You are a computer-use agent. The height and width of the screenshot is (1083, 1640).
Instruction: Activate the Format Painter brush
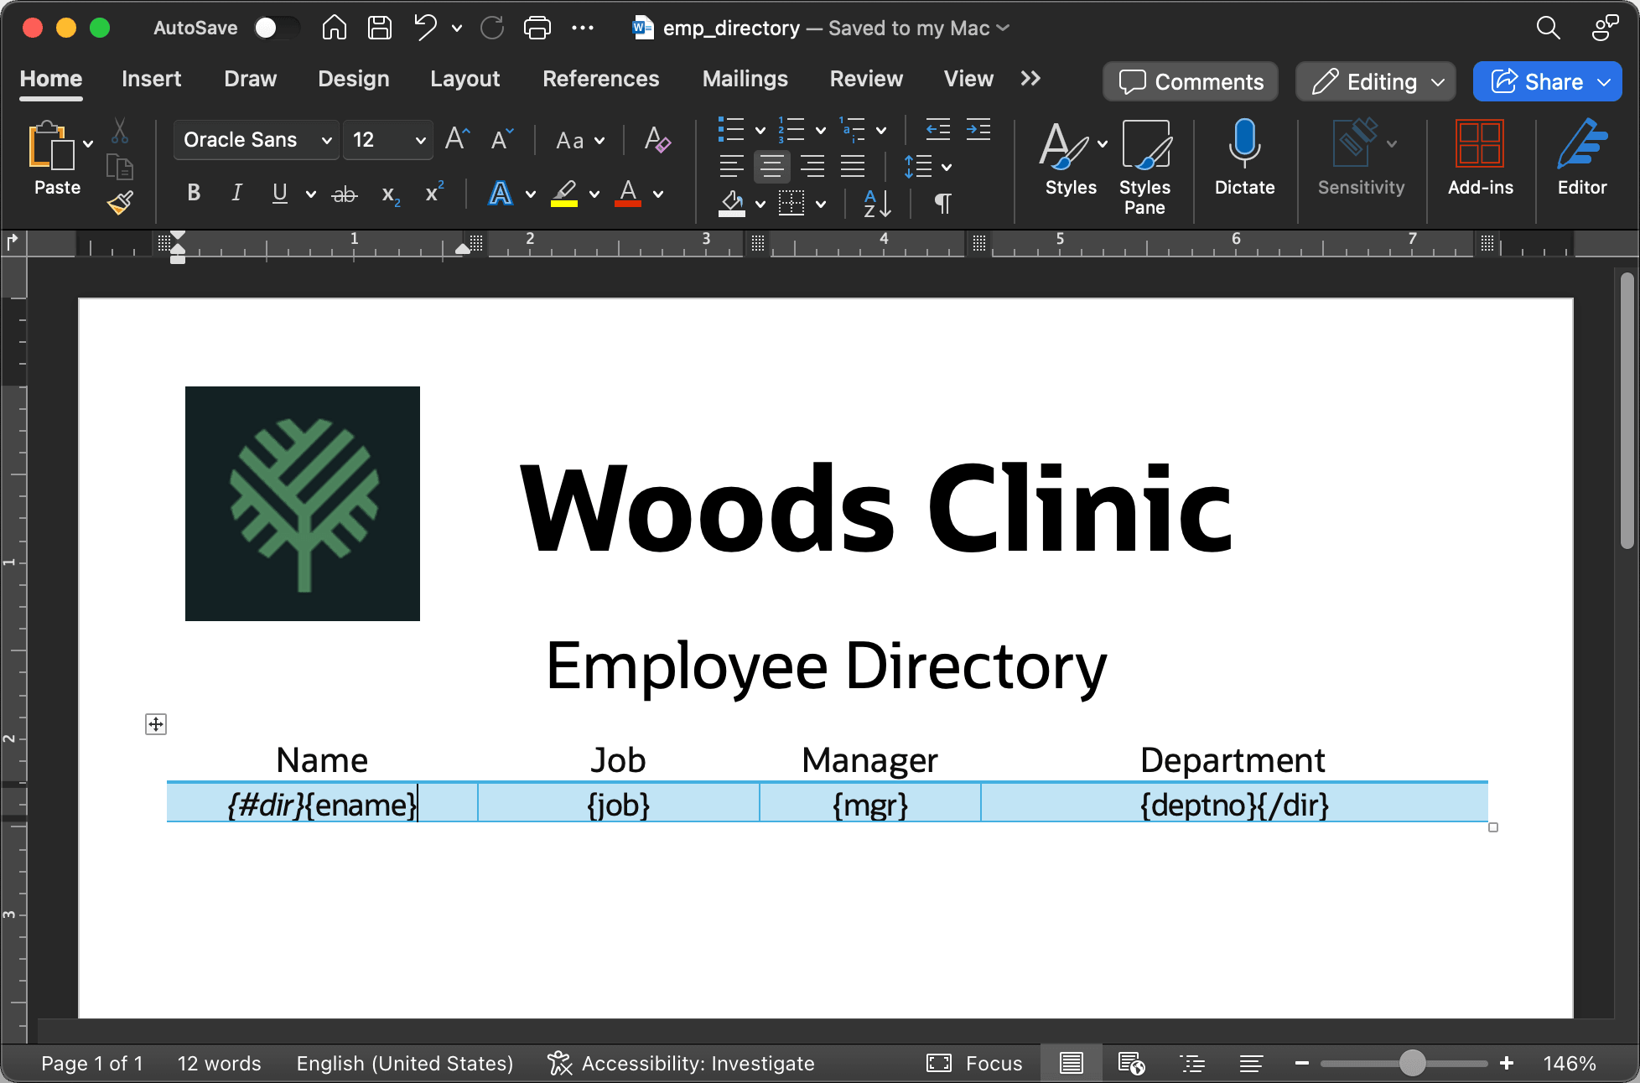(x=120, y=202)
